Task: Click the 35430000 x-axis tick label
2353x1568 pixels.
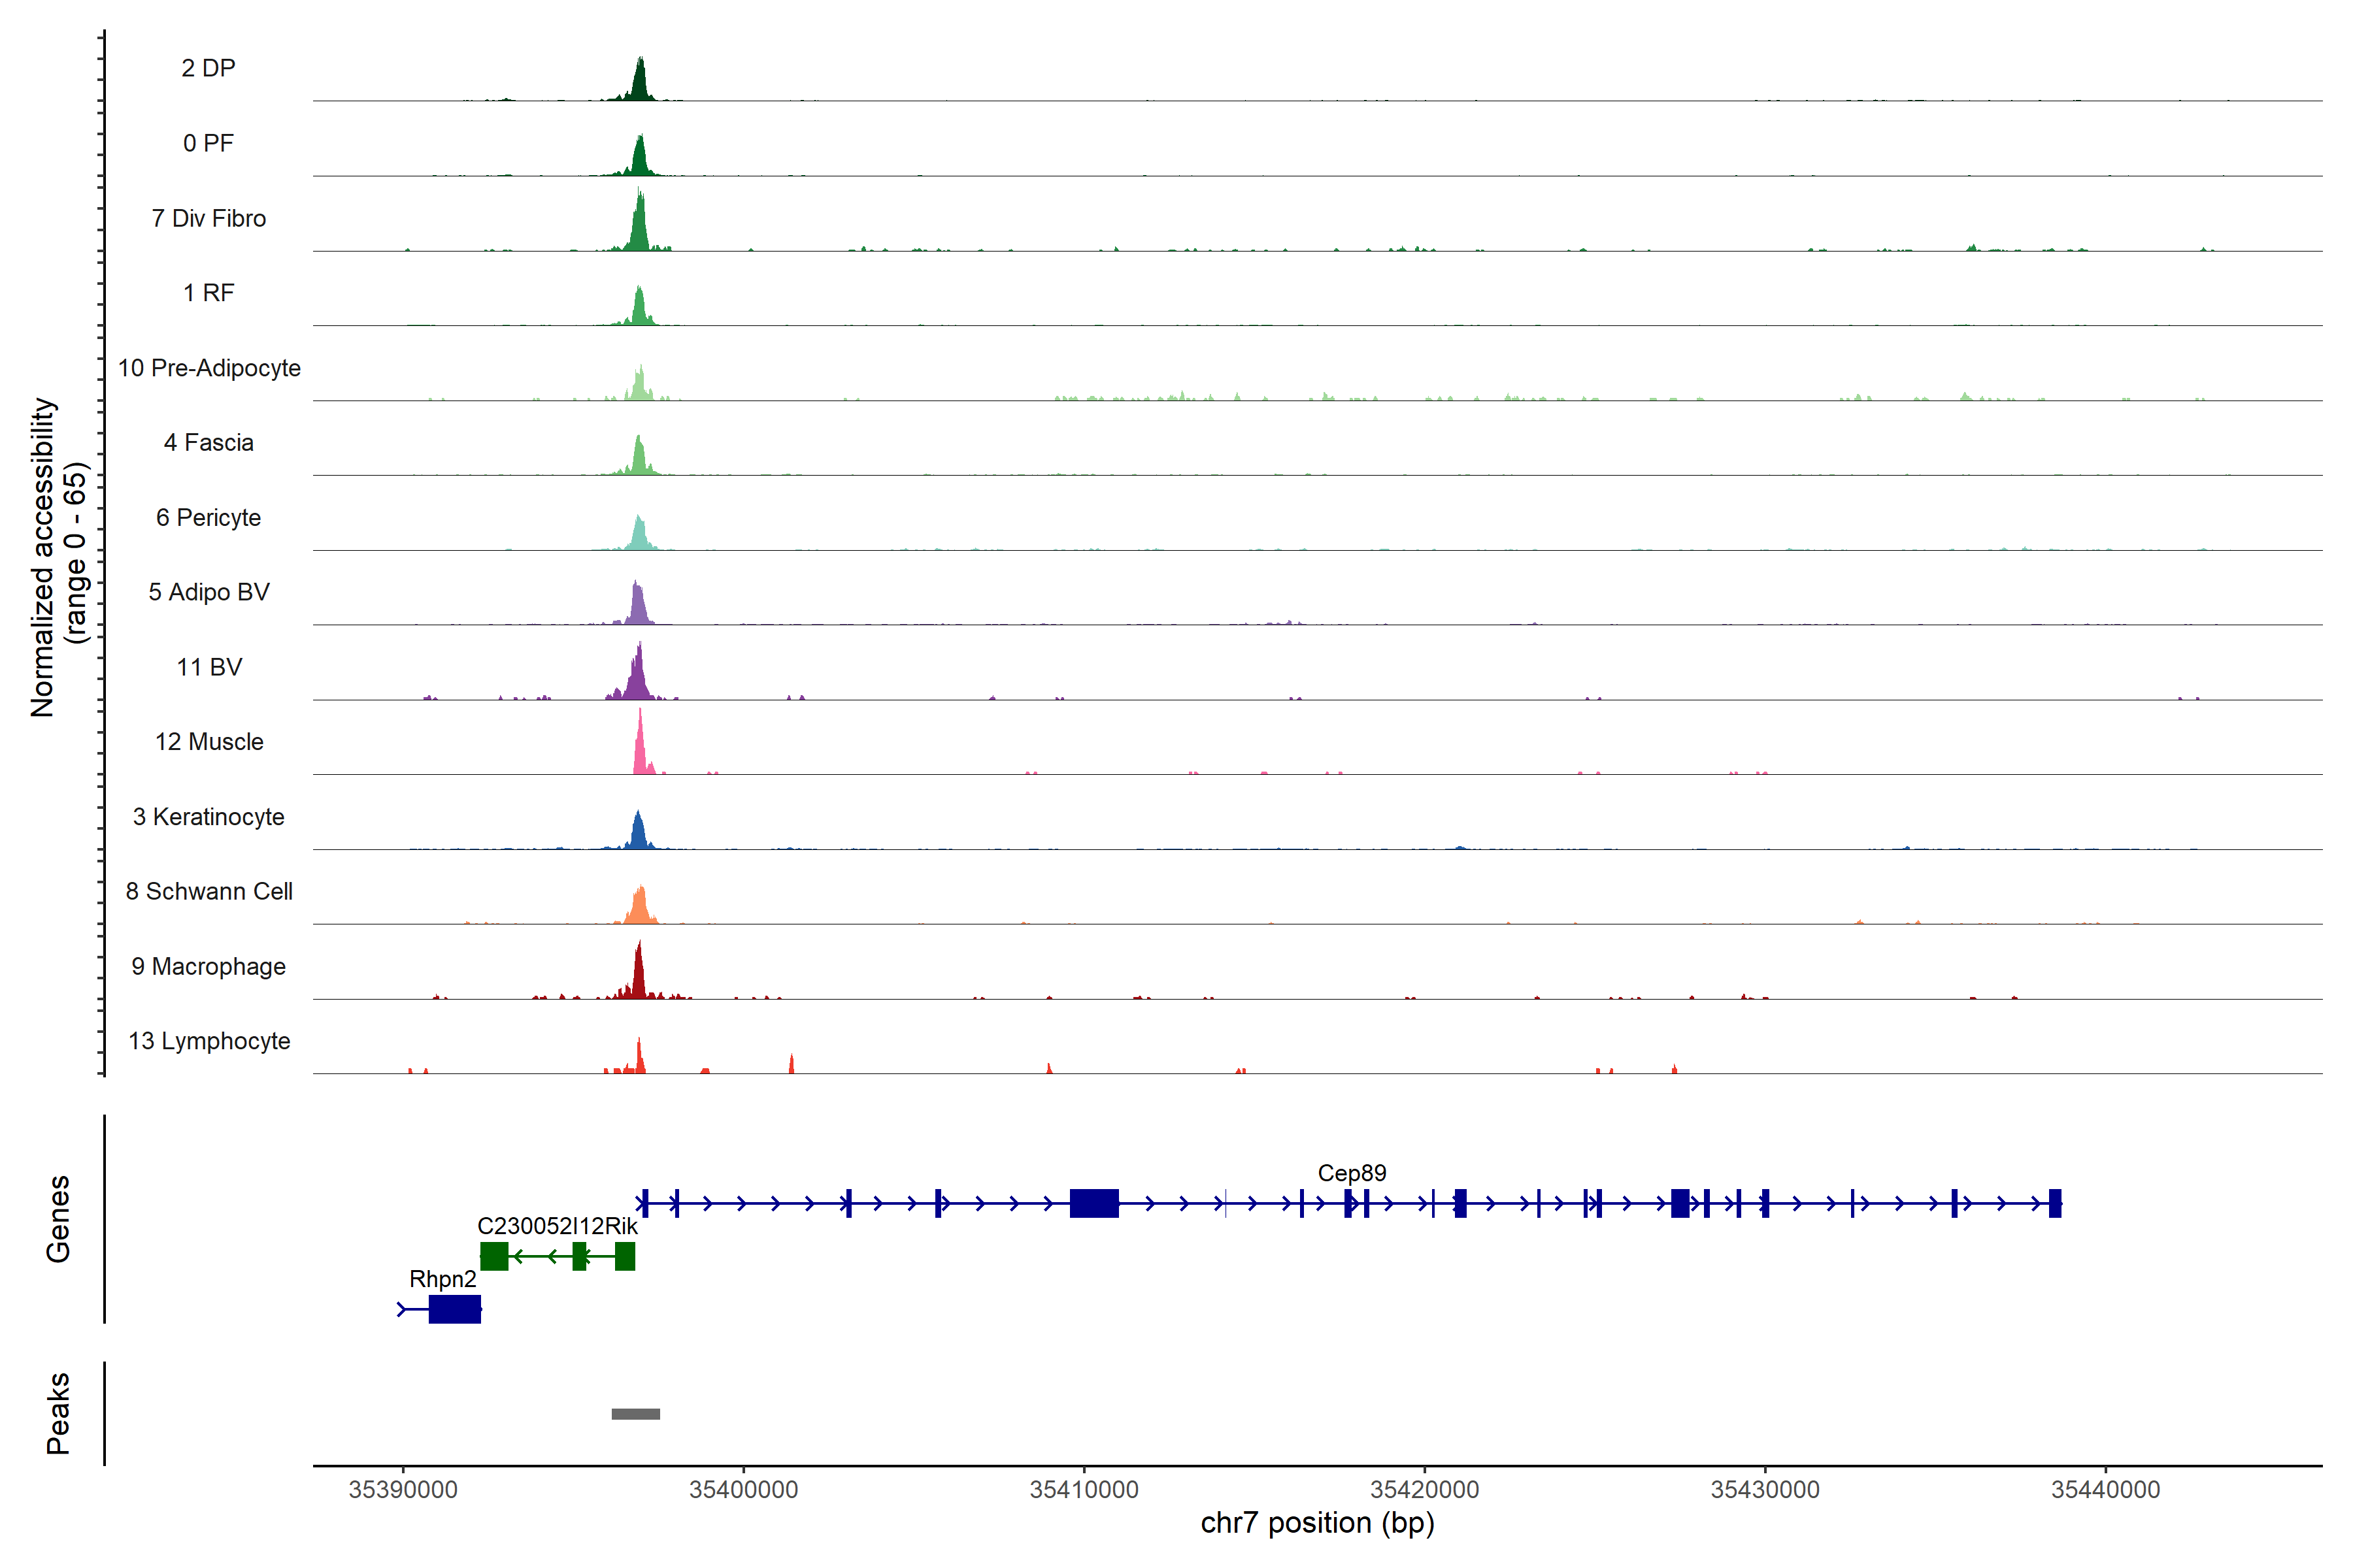Action: coord(1765,1490)
